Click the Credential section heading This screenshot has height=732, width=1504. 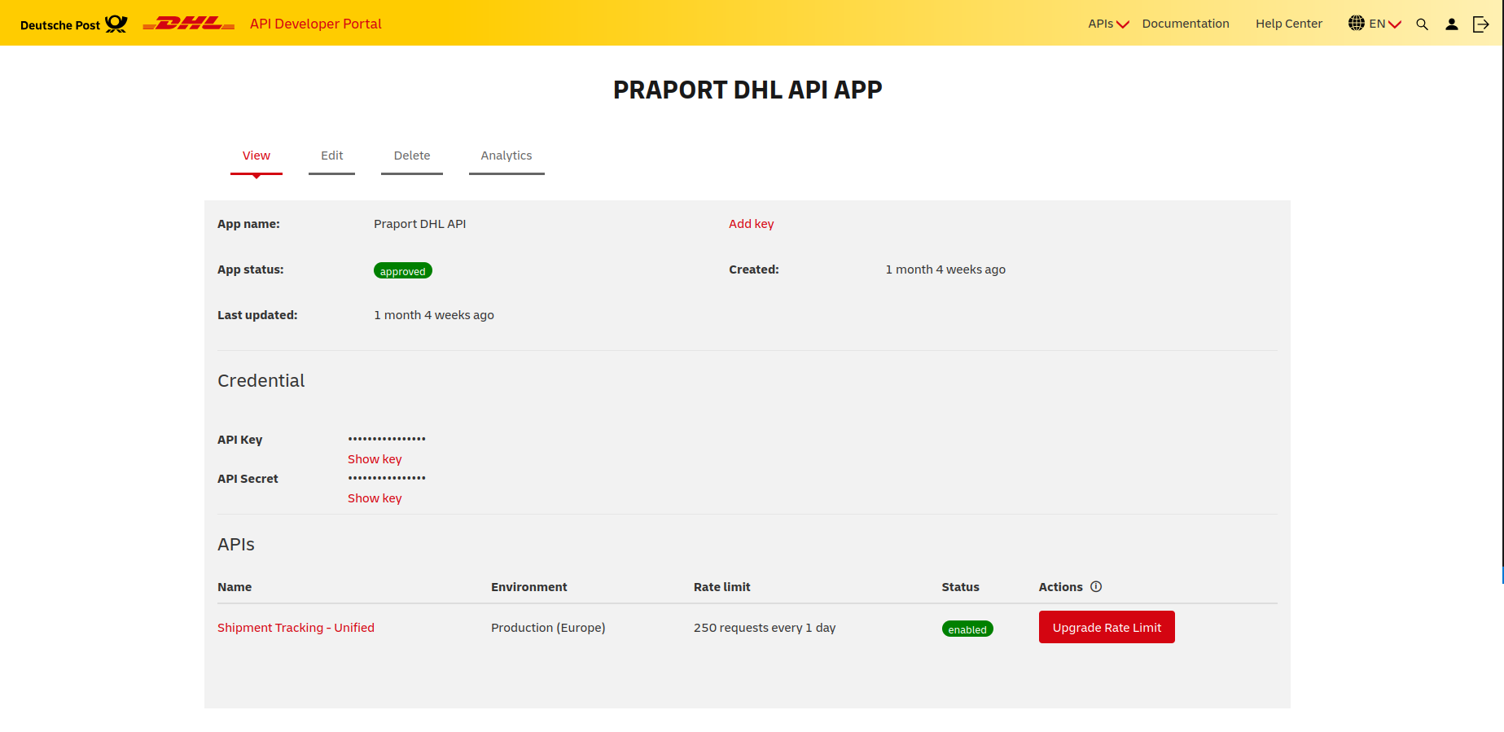261,380
